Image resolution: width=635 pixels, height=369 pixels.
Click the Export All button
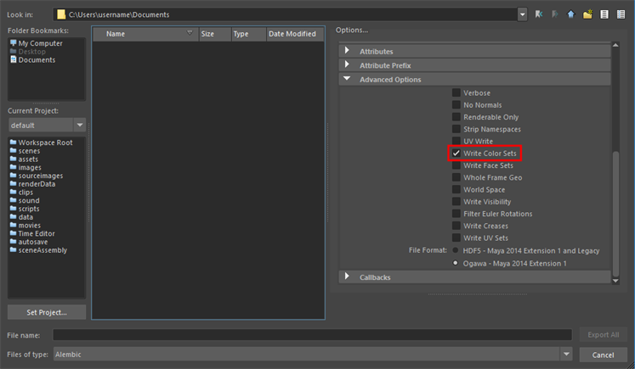point(603,335)
